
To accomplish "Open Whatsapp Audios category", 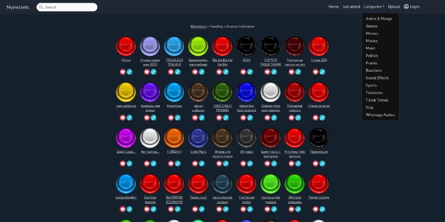I will click(x=380, y=115).
